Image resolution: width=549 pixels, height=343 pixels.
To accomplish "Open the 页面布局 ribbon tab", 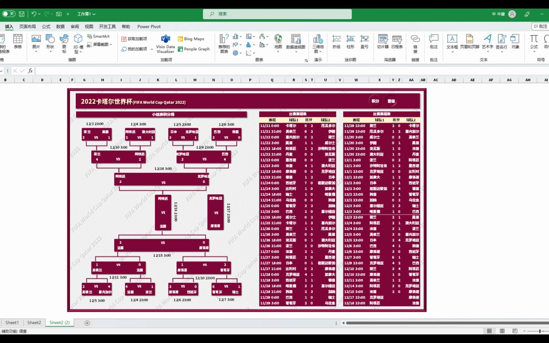I will coord(28,27).
